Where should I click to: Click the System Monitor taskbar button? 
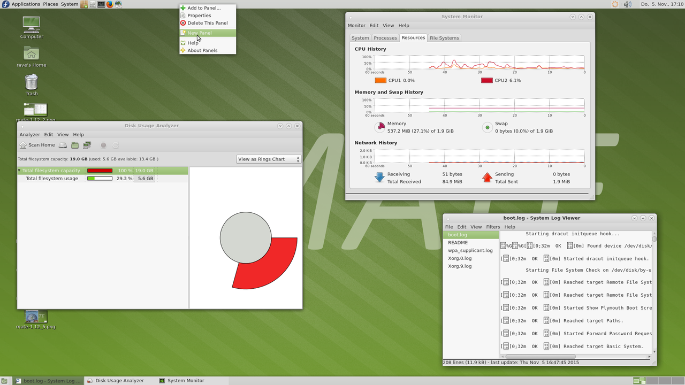(185, 381)
